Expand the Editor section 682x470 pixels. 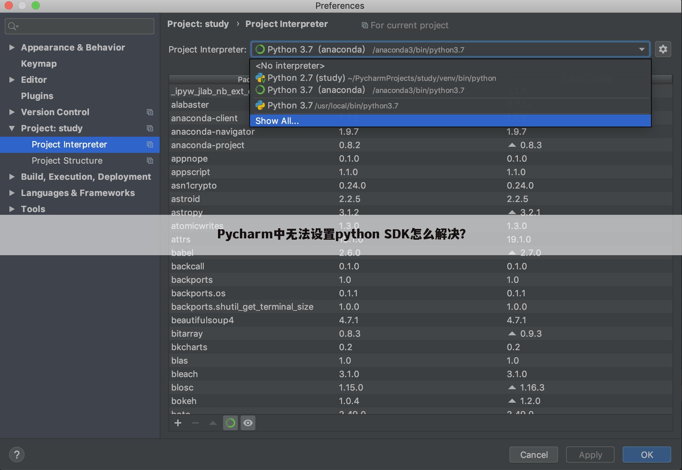(12, 80)
